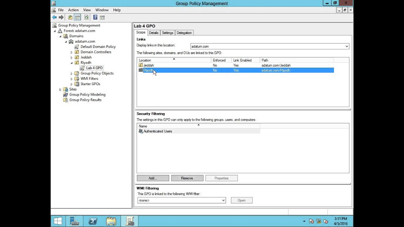Open the Window menu
Viewport: 404px width, 227px height.
pyautogui.click(x=102, y=10)
